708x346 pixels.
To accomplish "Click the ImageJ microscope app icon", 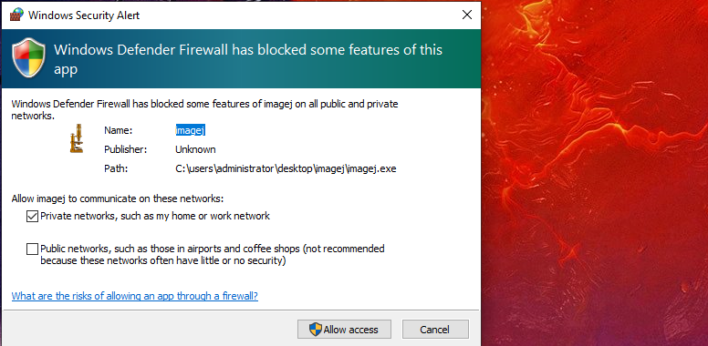I will point(77,138).
